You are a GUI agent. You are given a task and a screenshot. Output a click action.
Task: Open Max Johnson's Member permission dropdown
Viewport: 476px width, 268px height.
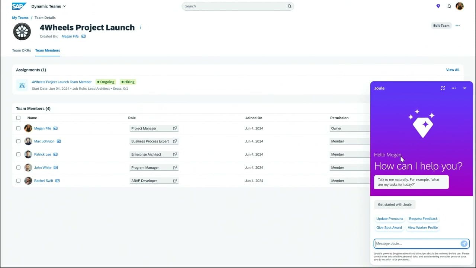pos(350,141)
